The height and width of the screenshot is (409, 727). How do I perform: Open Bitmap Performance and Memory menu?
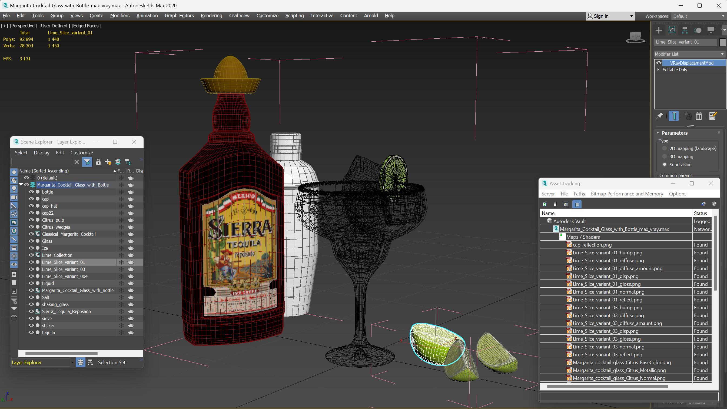tap(627, 194)
